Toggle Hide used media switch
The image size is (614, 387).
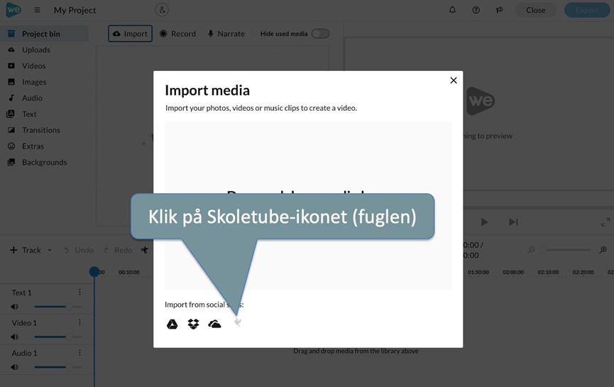[x=320, y=33]
